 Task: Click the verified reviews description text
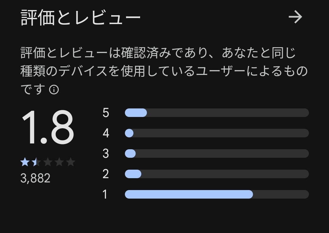coord(164,71)
